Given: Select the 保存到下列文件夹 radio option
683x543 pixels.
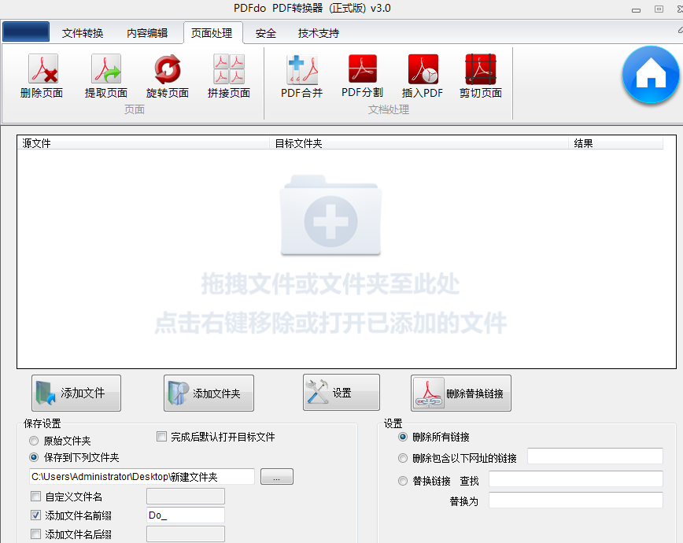Looking at the screenshot, I should (34, 457).
